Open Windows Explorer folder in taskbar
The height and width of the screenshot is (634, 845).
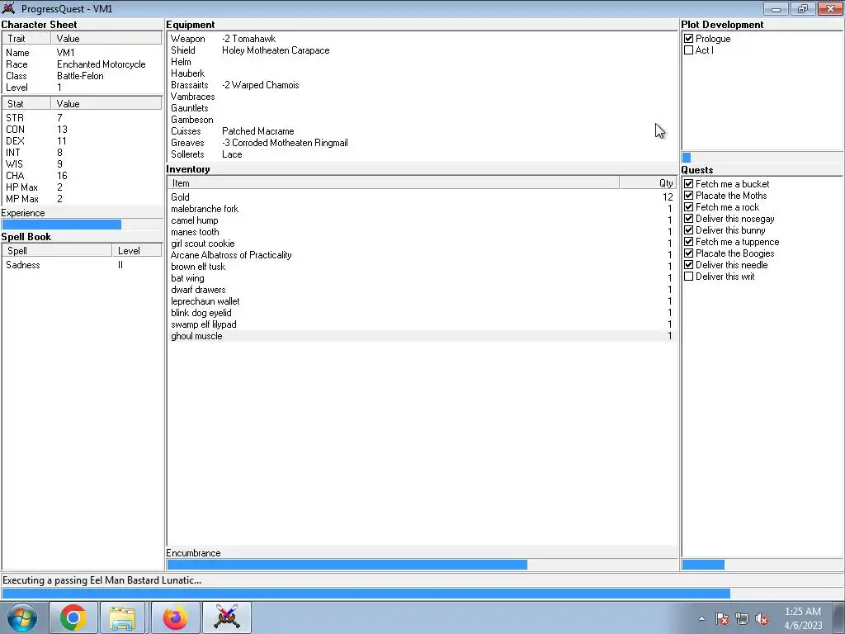(x=122, y=617)
